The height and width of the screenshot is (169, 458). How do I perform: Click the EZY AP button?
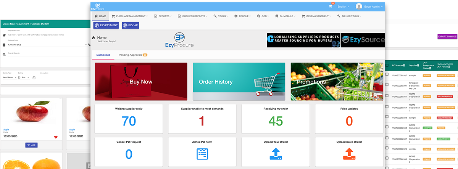coord(131,25)
